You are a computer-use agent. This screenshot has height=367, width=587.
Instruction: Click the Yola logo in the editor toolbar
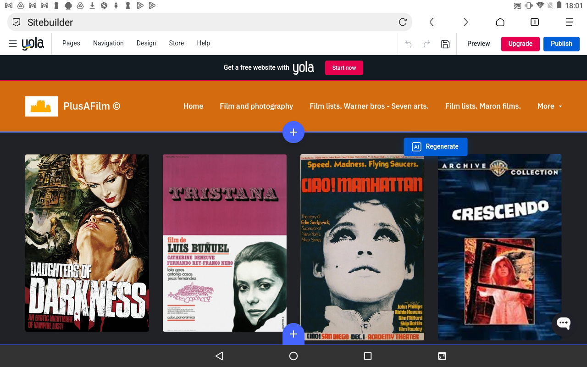tap(33, 44)
